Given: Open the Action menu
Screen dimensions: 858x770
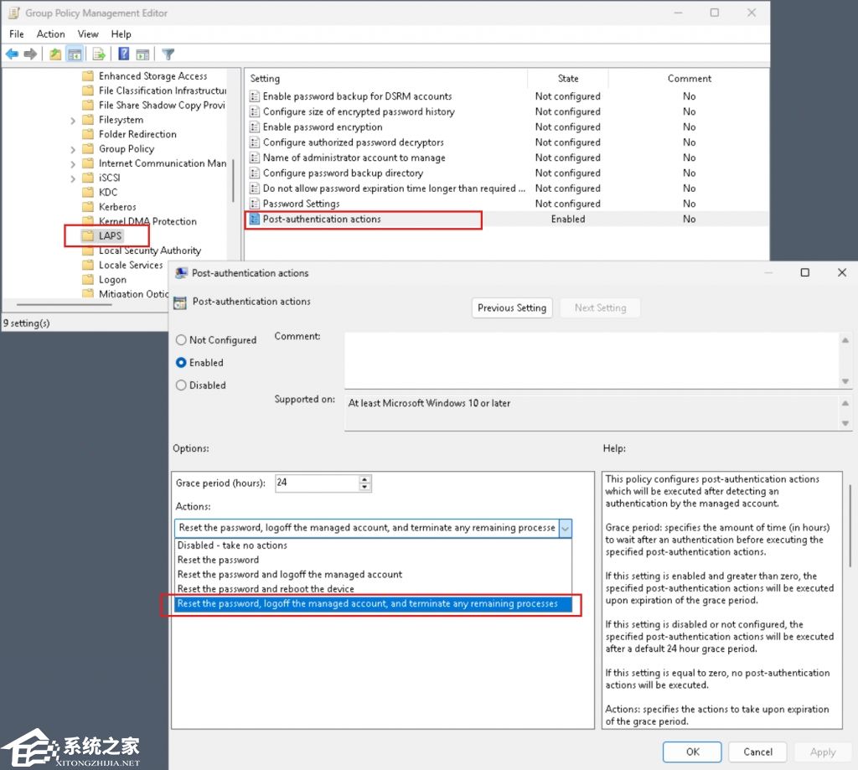Looking at the screenshot, I should pyautogui.click(x=50, y=34).
